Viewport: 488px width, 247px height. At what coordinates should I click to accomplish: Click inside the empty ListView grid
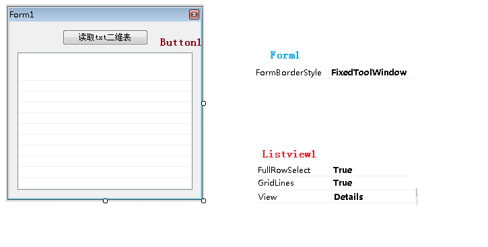(105, 121)
